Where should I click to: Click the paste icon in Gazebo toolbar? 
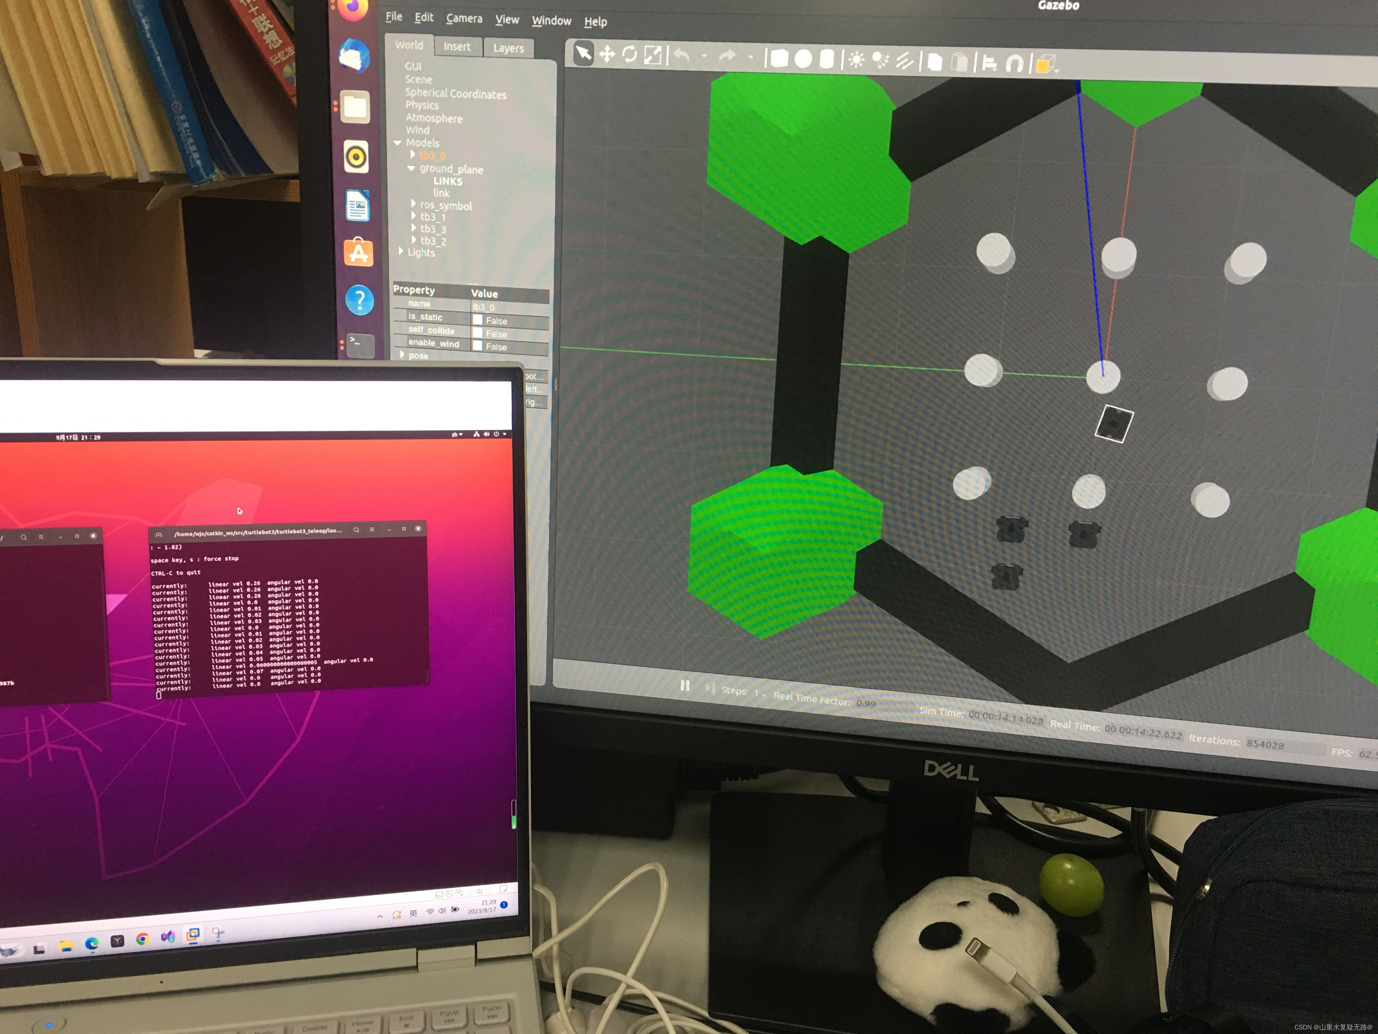pos(960,62)
